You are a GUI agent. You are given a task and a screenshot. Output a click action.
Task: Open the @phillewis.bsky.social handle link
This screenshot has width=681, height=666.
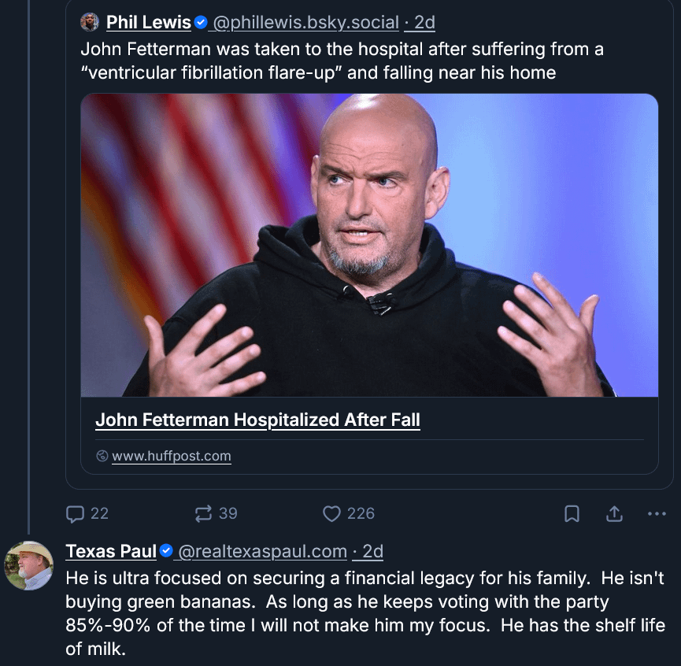305,23
